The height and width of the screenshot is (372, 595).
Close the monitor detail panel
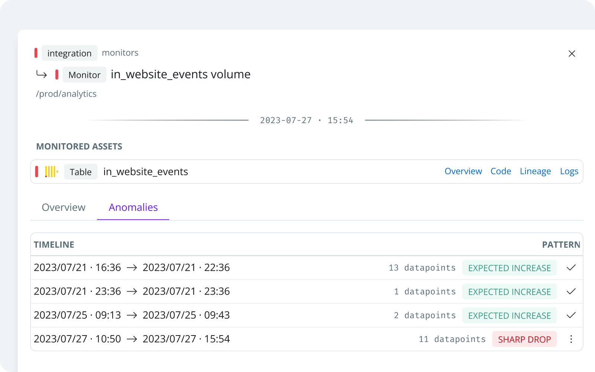pos(572,54)
